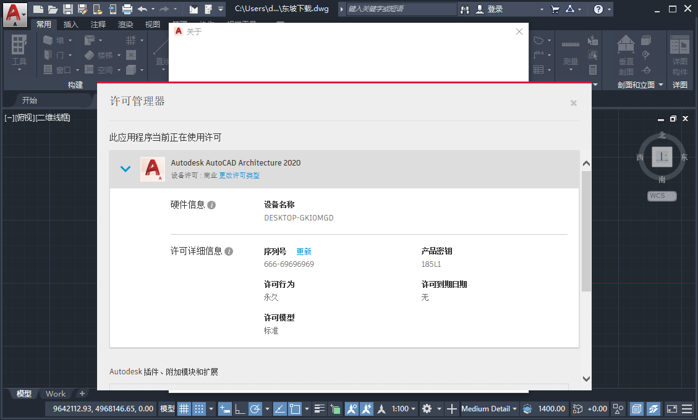The height and width of the screenshot is (420, 698).
Task: Click the revision cloud icon
Action: pos(538,40)
